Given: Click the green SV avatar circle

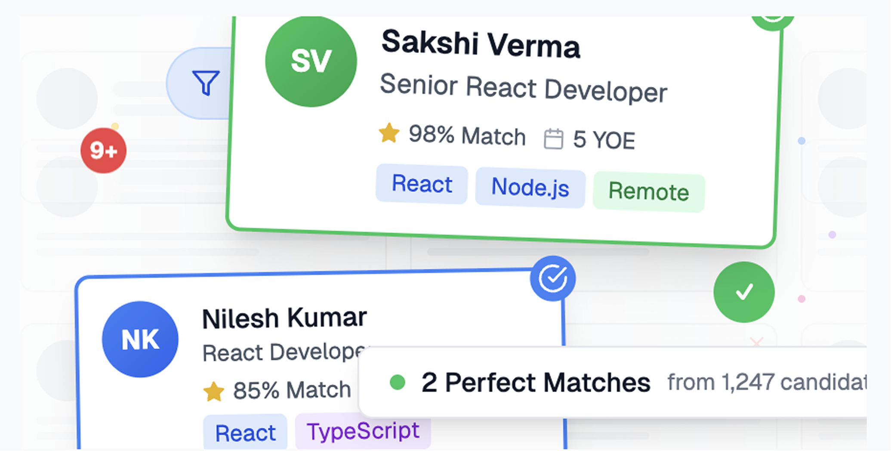Looking at the screenshot, I should coord(311,61).
